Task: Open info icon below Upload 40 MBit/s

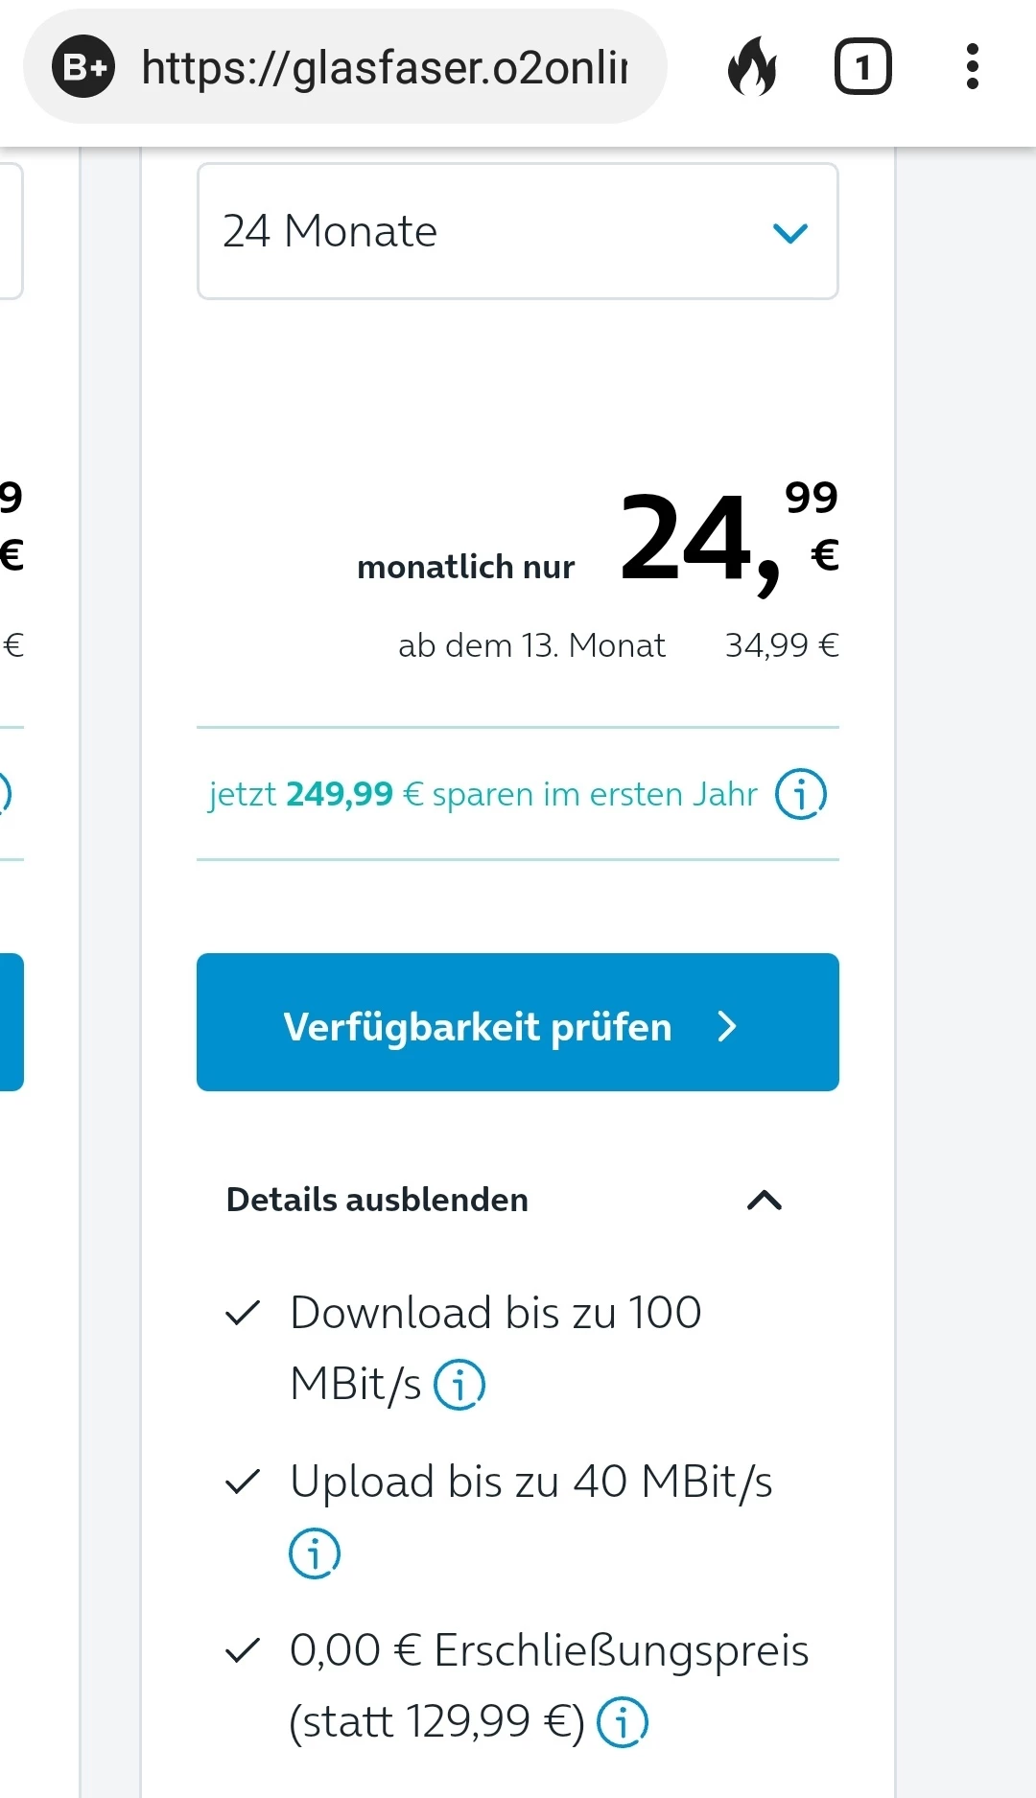Action: 315,1553
